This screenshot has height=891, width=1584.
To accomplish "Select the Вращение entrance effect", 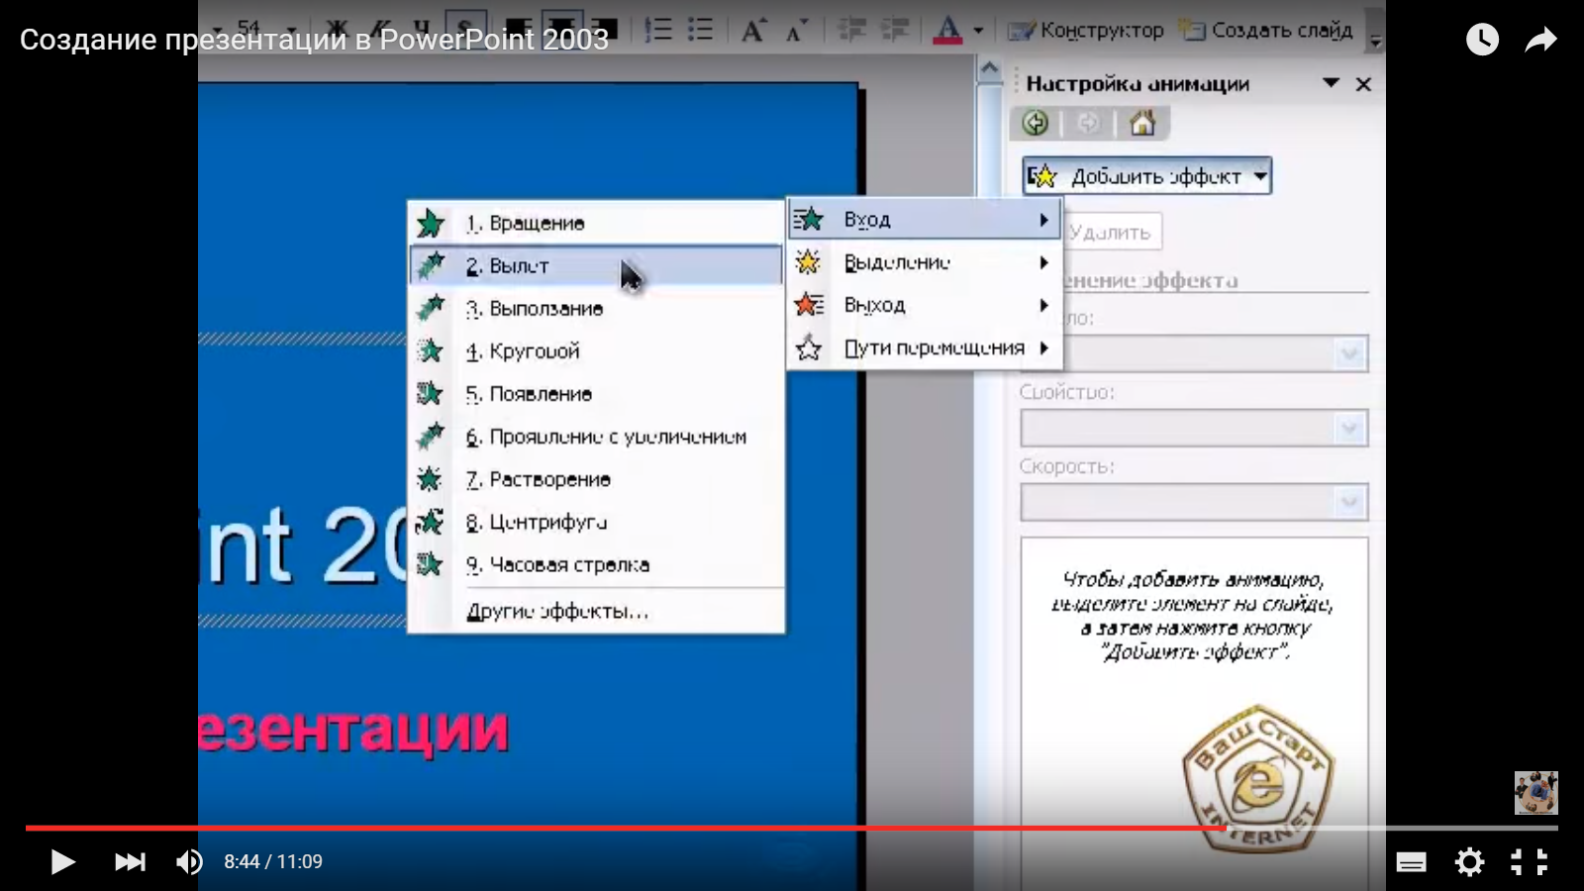I will click(596, 223).
